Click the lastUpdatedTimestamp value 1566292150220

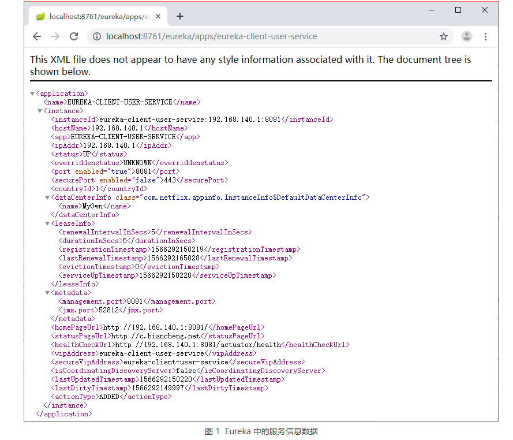click(166, 379)
